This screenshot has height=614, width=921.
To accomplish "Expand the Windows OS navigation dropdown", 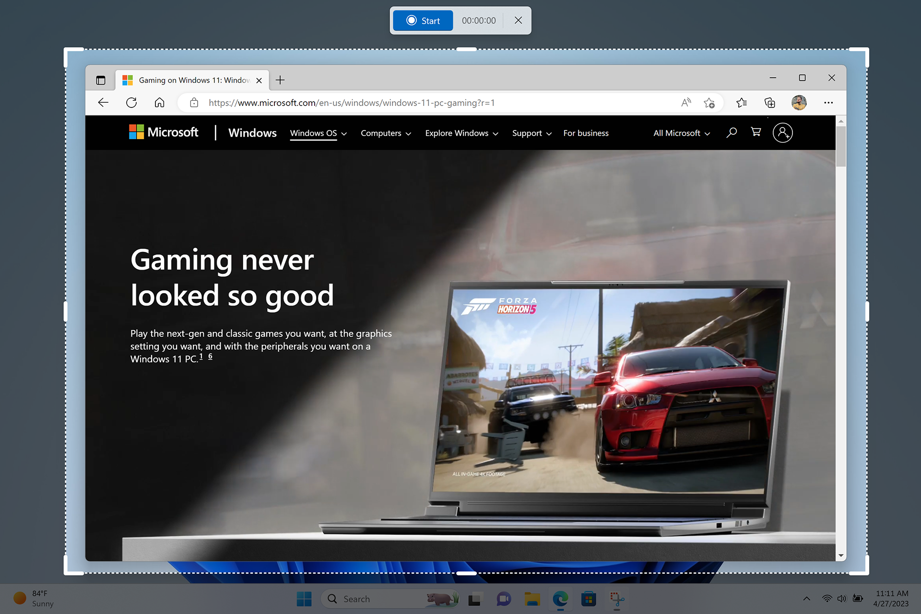I will coord(317,133).
